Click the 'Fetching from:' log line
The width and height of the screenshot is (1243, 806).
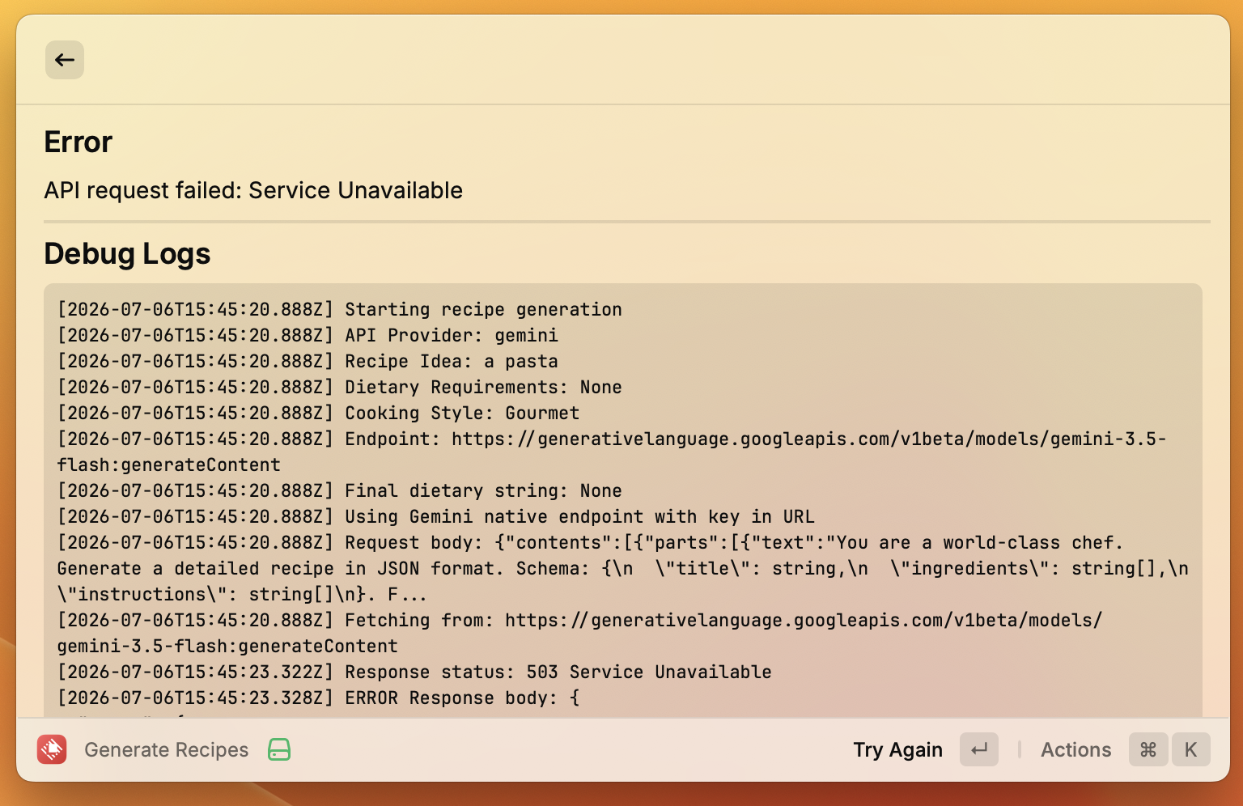tap(580, 633)
